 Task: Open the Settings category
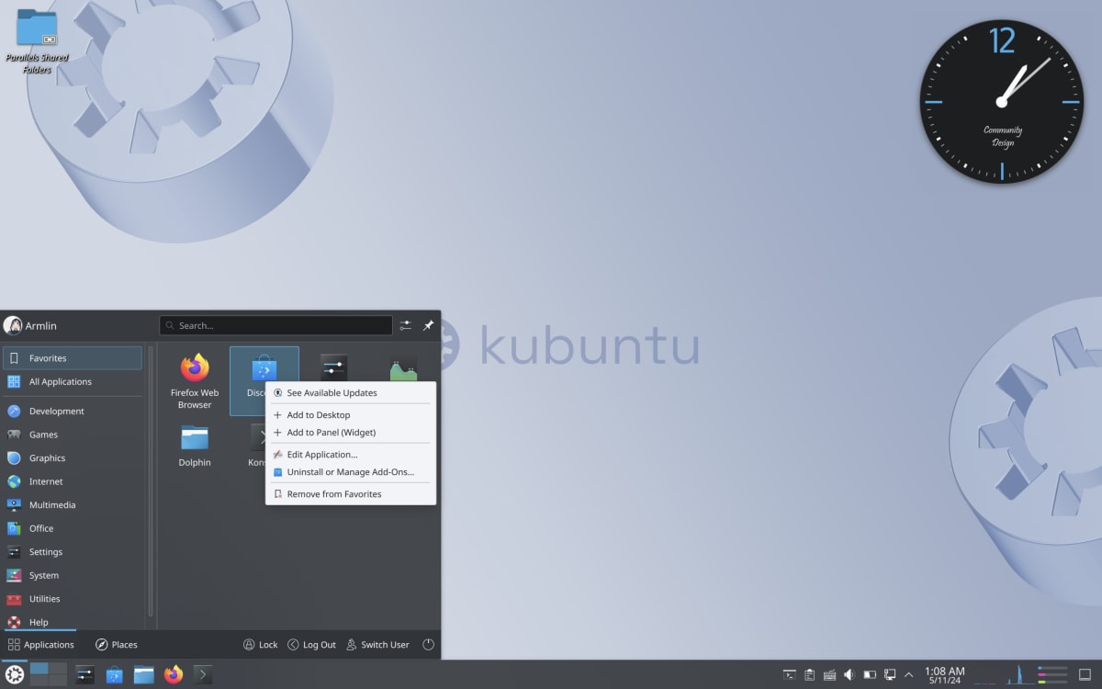tap(73, 552)
